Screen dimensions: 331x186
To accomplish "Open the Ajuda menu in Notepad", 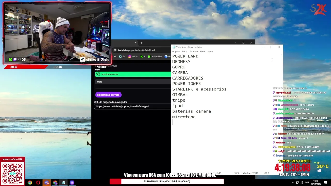I will (210, 51).
